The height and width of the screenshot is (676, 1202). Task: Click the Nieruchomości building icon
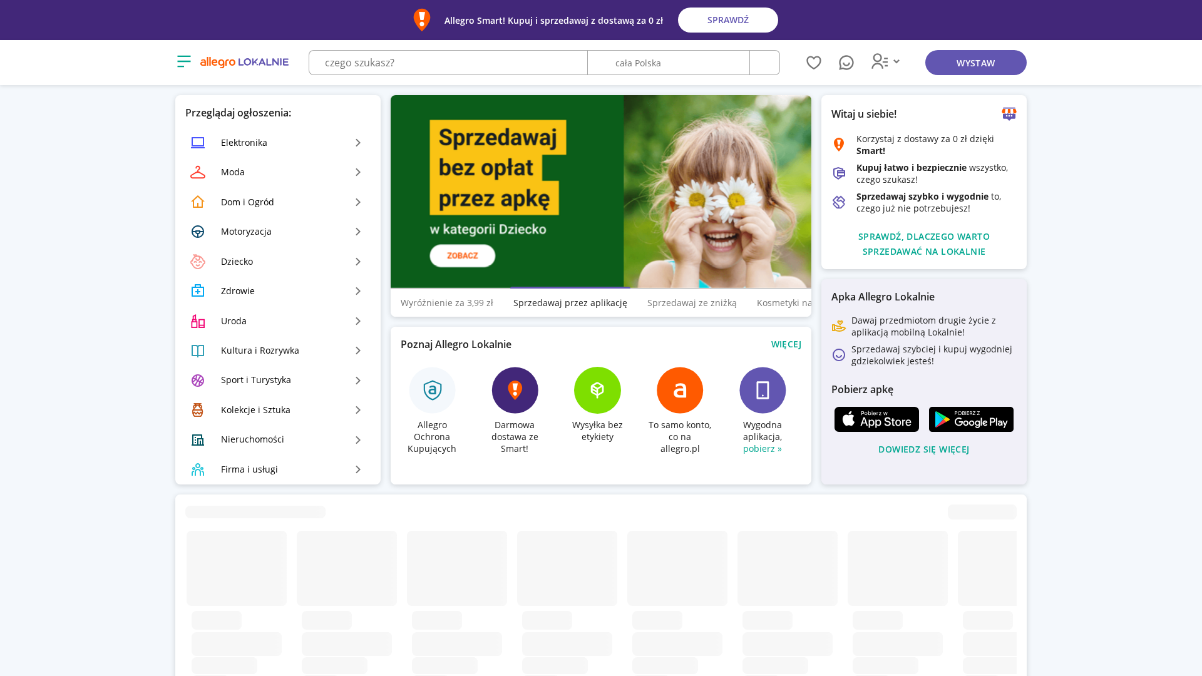click(x=198, y=440)
